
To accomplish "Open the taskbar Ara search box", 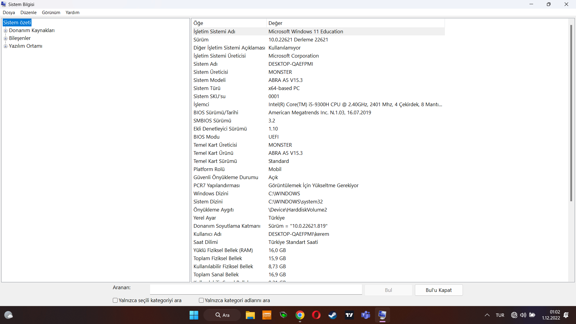I will (222, 315).
